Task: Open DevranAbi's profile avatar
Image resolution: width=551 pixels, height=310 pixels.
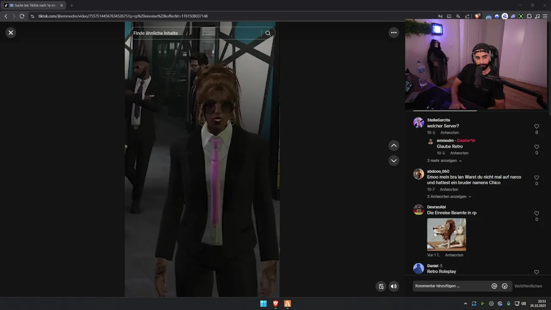Action: pyautogui.click(x=418, y=210)
